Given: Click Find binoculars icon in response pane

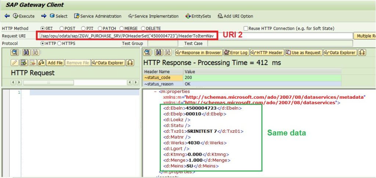Looking at the screenshot, I should click(158, 53).
